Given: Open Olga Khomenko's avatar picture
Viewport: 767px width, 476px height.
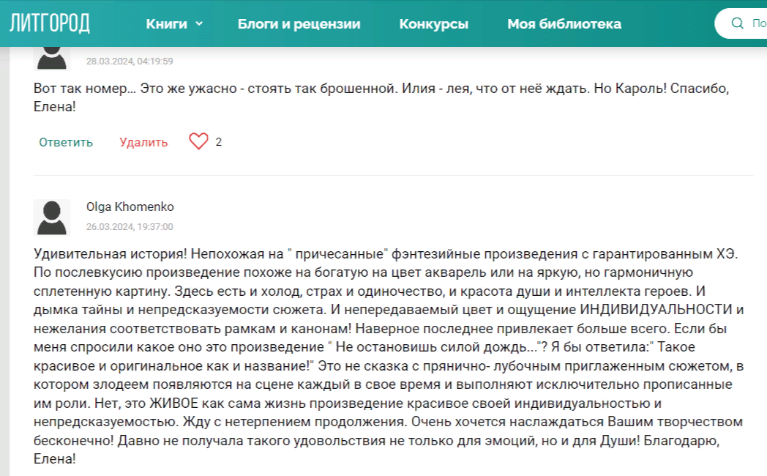Looking at the screenshot, I should 52,217.
